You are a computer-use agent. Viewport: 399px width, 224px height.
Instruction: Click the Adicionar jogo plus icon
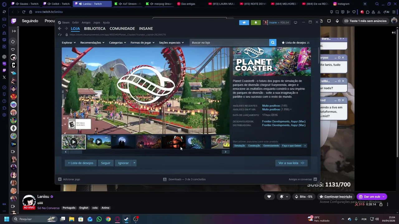[x=60, y=179]
